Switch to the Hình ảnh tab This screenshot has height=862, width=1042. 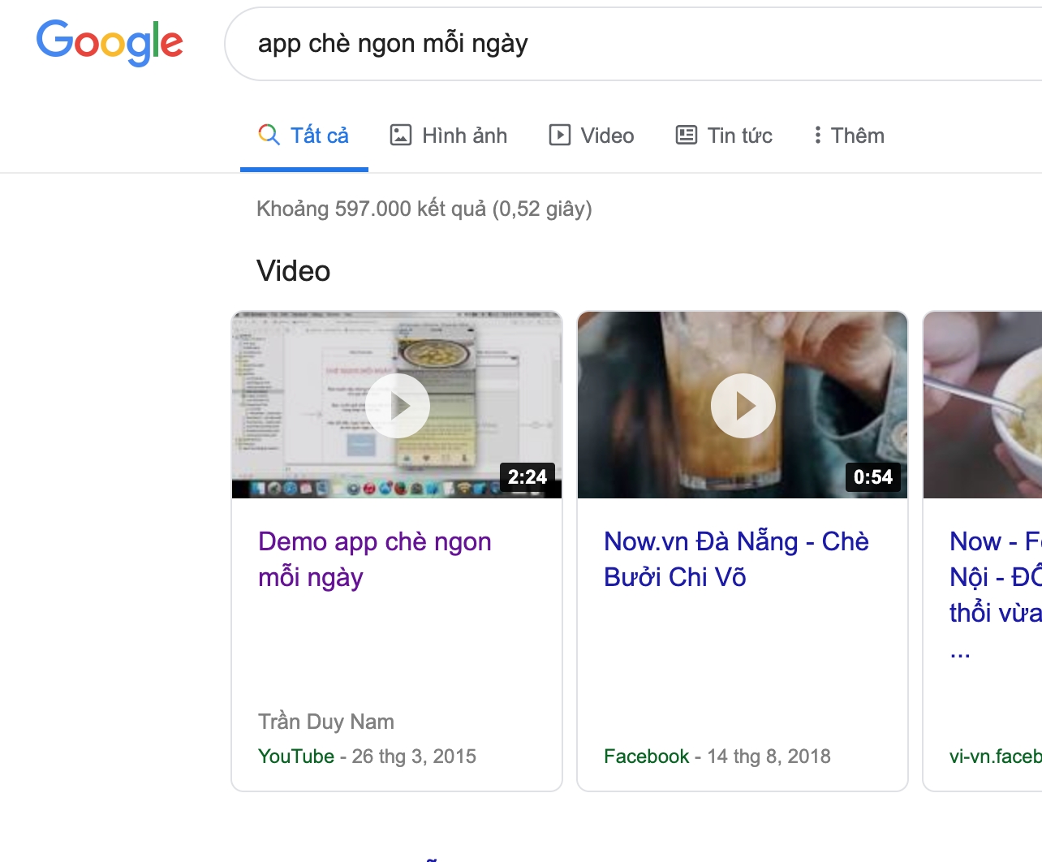click(449, 136)
